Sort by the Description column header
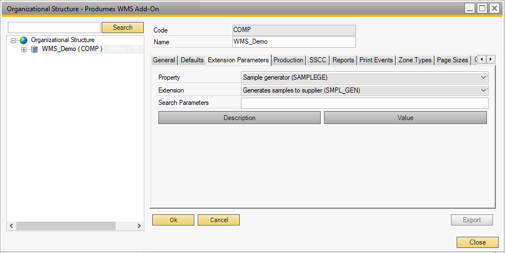Screen dimensions: 506x253 pos(239,118)
